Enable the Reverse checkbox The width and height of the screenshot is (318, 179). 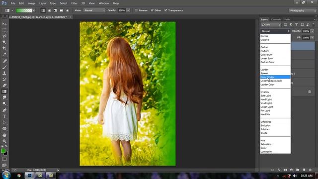(136, 10)
